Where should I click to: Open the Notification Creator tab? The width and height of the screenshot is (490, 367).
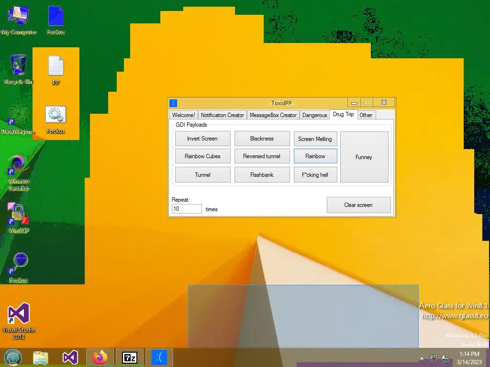222,115
